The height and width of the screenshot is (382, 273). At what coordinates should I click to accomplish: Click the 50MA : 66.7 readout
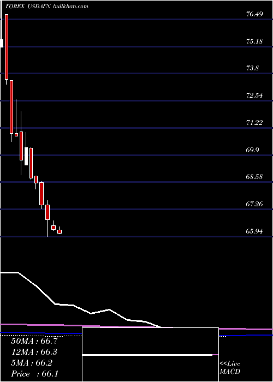tap(34, 341)
